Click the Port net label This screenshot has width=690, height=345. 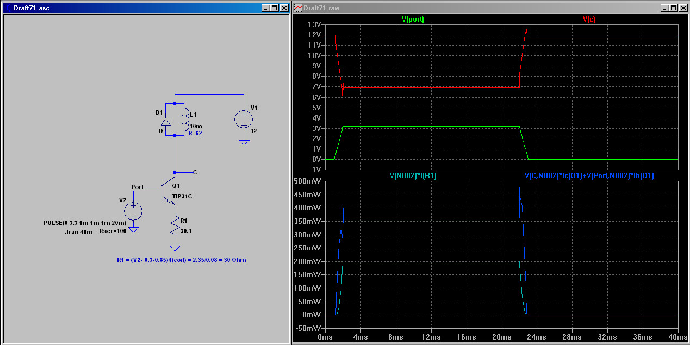[x=138, y=187]
